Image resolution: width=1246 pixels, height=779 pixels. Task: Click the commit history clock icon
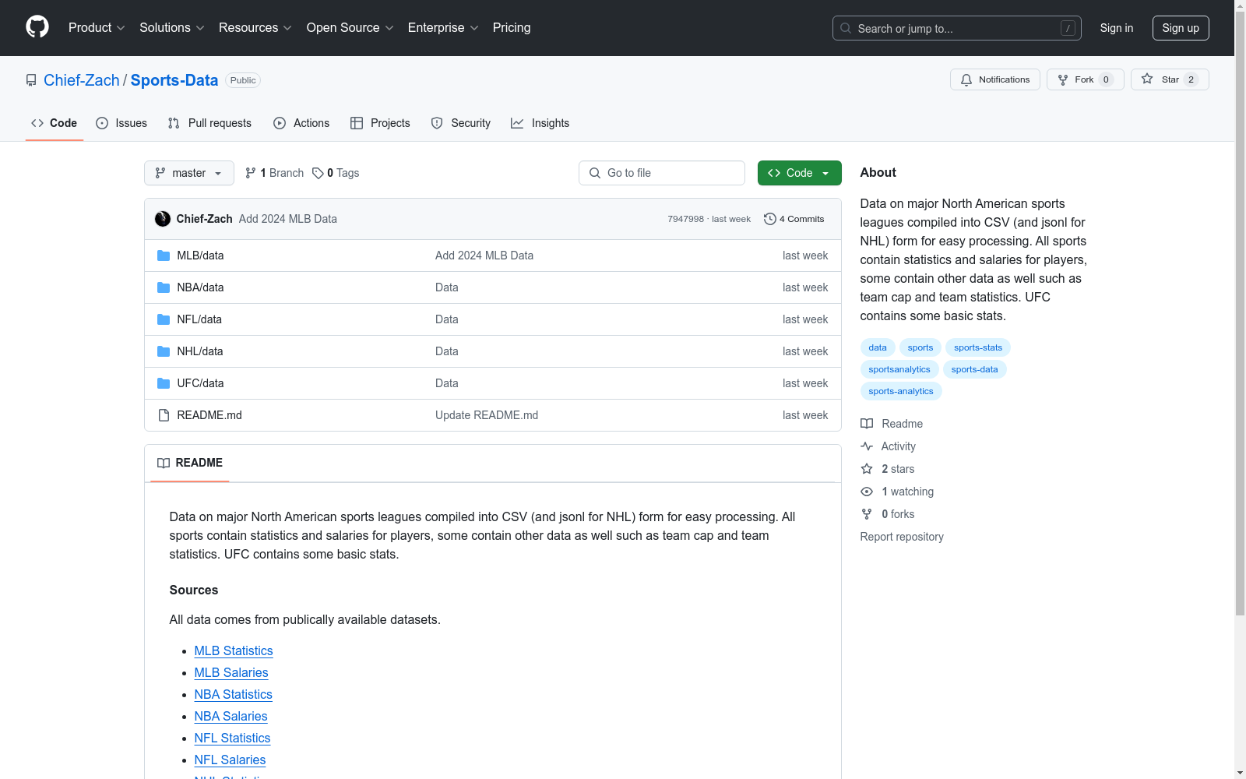[x=770, y=219]
